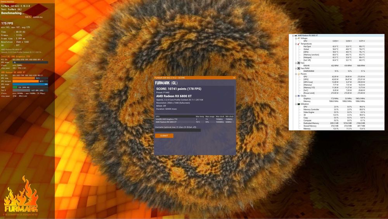This screenshot has height=219, width=388.
Task: Close the FurMark SCORE dialog
Action: [x=234, y=78]
